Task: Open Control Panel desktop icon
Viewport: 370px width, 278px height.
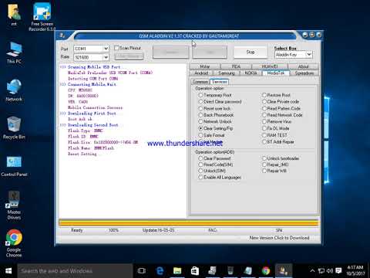Action: click(14, 166)
